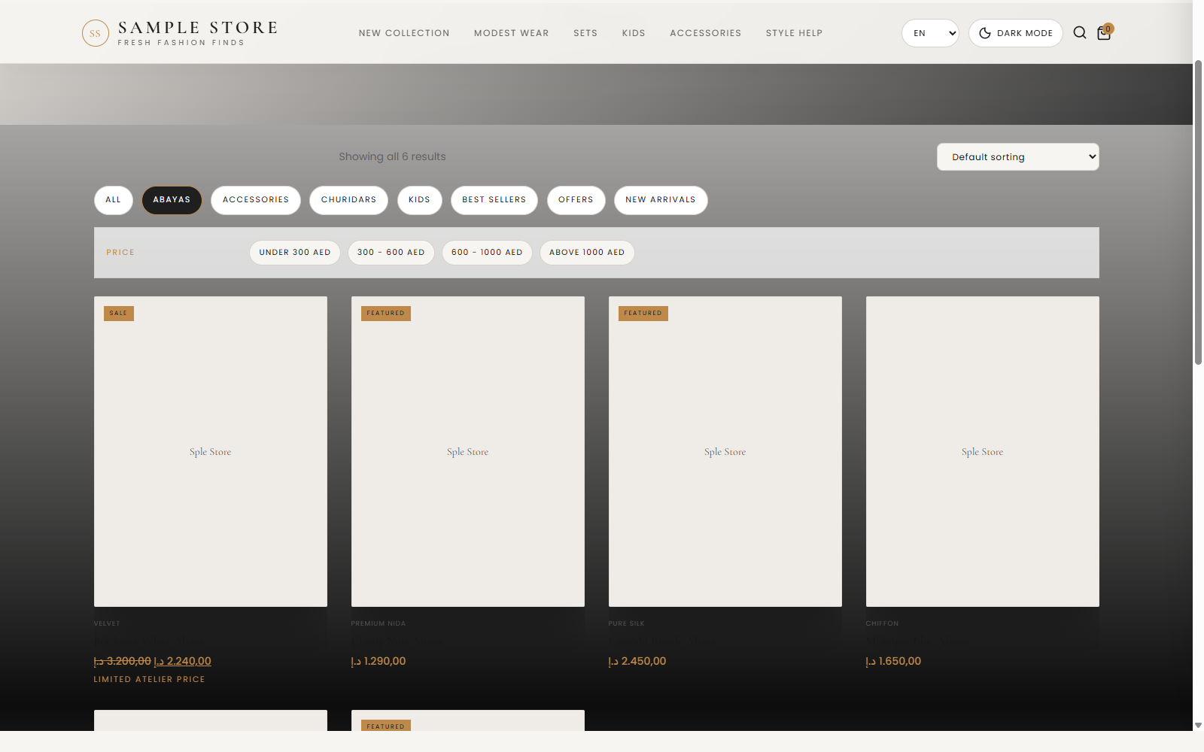Open the Chiffon product thumbnail
The height and width of the screenshot is (752, 1204).
click(x=983, y=451)
